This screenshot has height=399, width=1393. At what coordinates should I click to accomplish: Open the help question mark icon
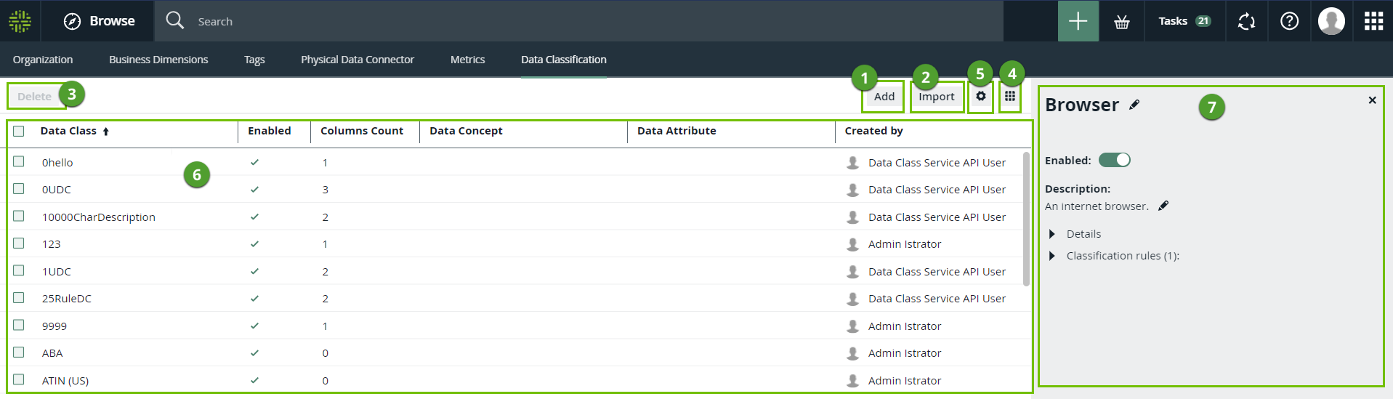coord(1289,22)
